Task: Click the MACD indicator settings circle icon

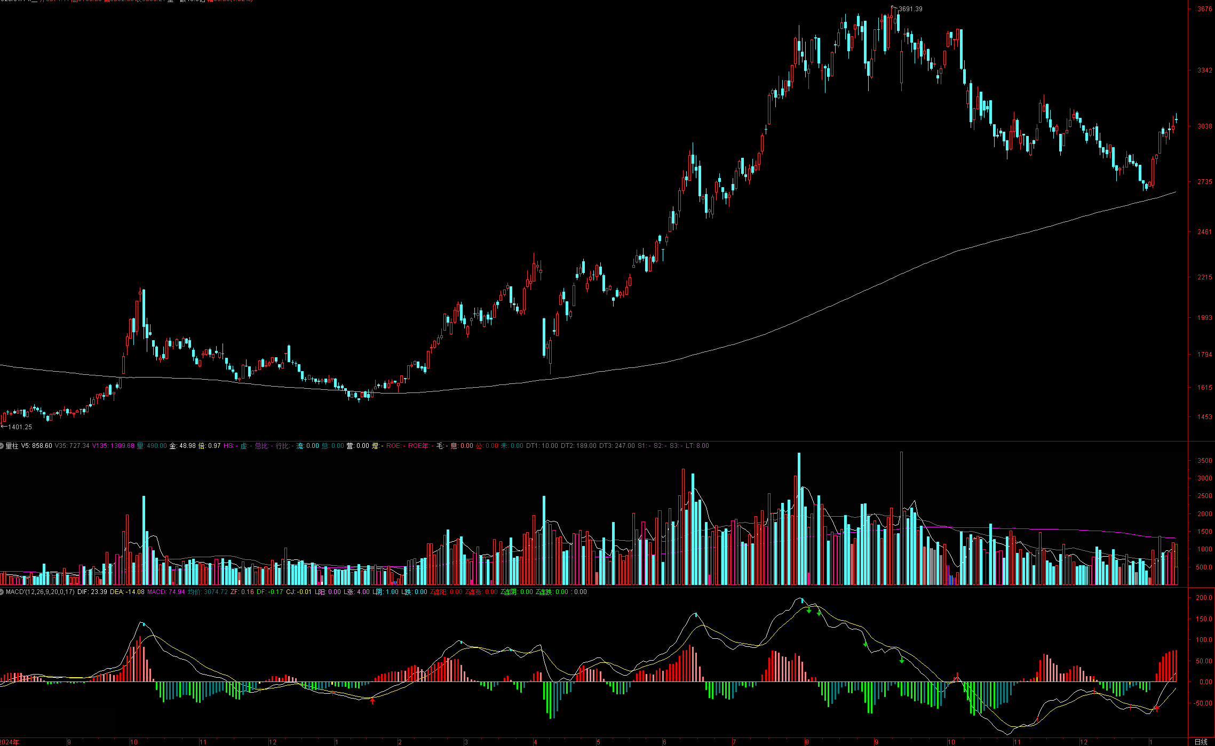Action: click(x=2, y=592)
